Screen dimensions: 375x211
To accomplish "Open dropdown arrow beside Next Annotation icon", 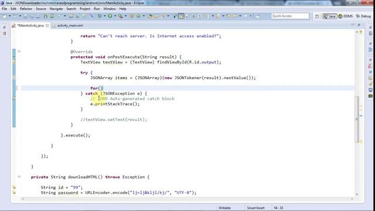I will pyautogui.click(x=213, y=16).
